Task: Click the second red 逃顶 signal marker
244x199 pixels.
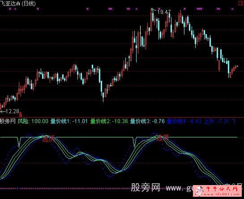Action: [x=163, y=137]
